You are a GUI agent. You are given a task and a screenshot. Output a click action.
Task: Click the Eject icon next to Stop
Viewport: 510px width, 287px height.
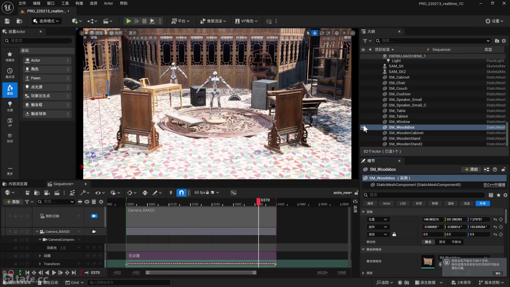tap(152, 21)
